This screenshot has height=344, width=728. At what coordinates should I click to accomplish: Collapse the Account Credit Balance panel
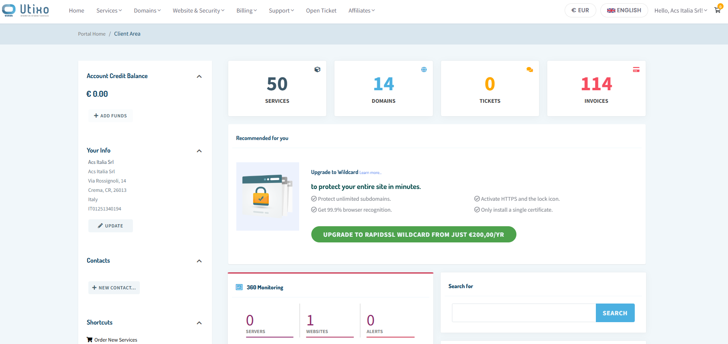199,76
